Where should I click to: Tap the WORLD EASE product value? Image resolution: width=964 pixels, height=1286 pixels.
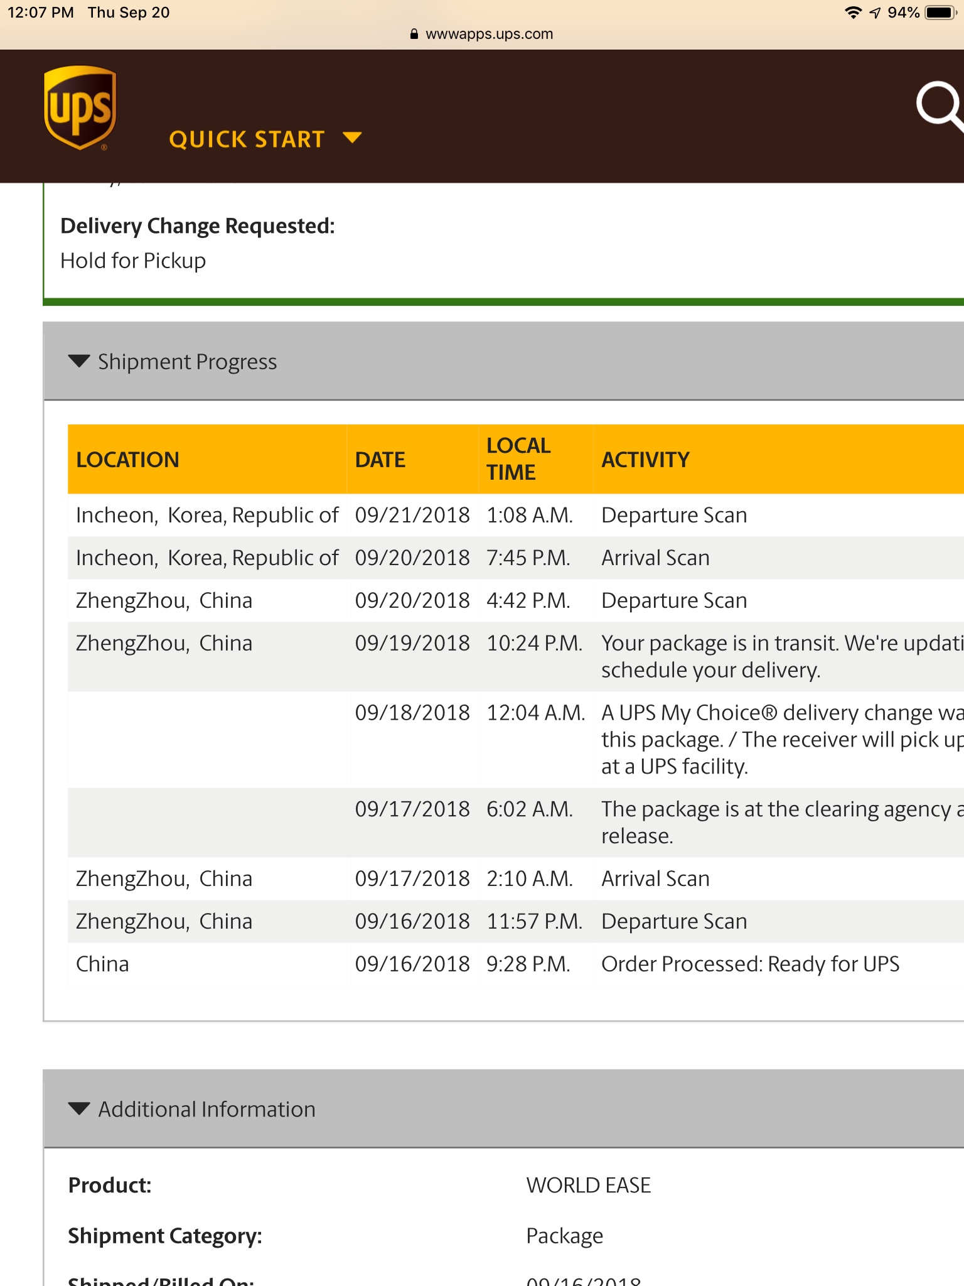[588, 1186]
